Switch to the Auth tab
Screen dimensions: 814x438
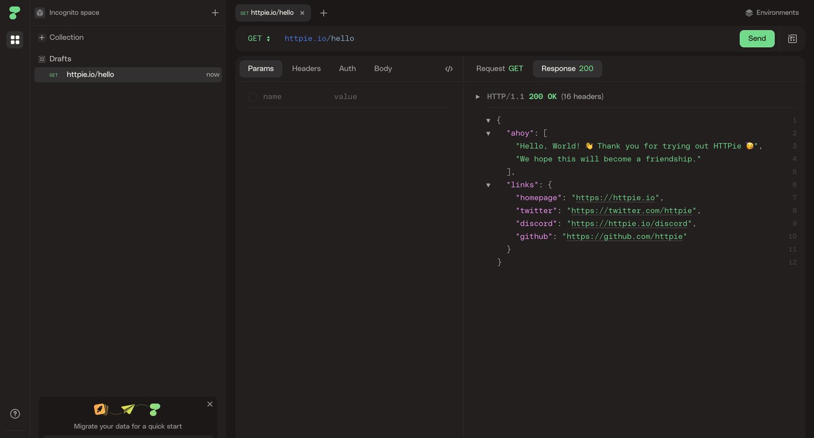point(347,69)
